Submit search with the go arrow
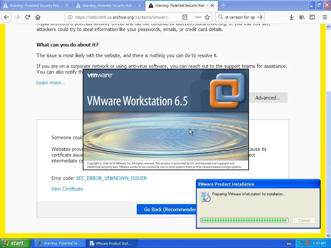The width and height of the screenshot is (331, 248). [x=260, y=17]
